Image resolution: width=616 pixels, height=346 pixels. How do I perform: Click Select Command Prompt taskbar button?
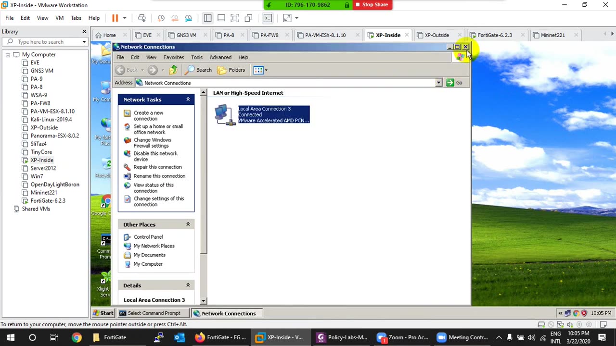(x=153, y=313)
